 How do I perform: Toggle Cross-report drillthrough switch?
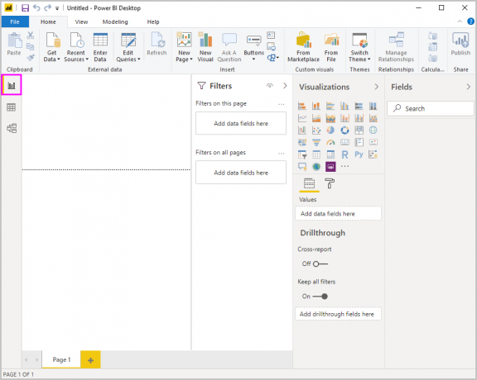[x=320, y=264]
